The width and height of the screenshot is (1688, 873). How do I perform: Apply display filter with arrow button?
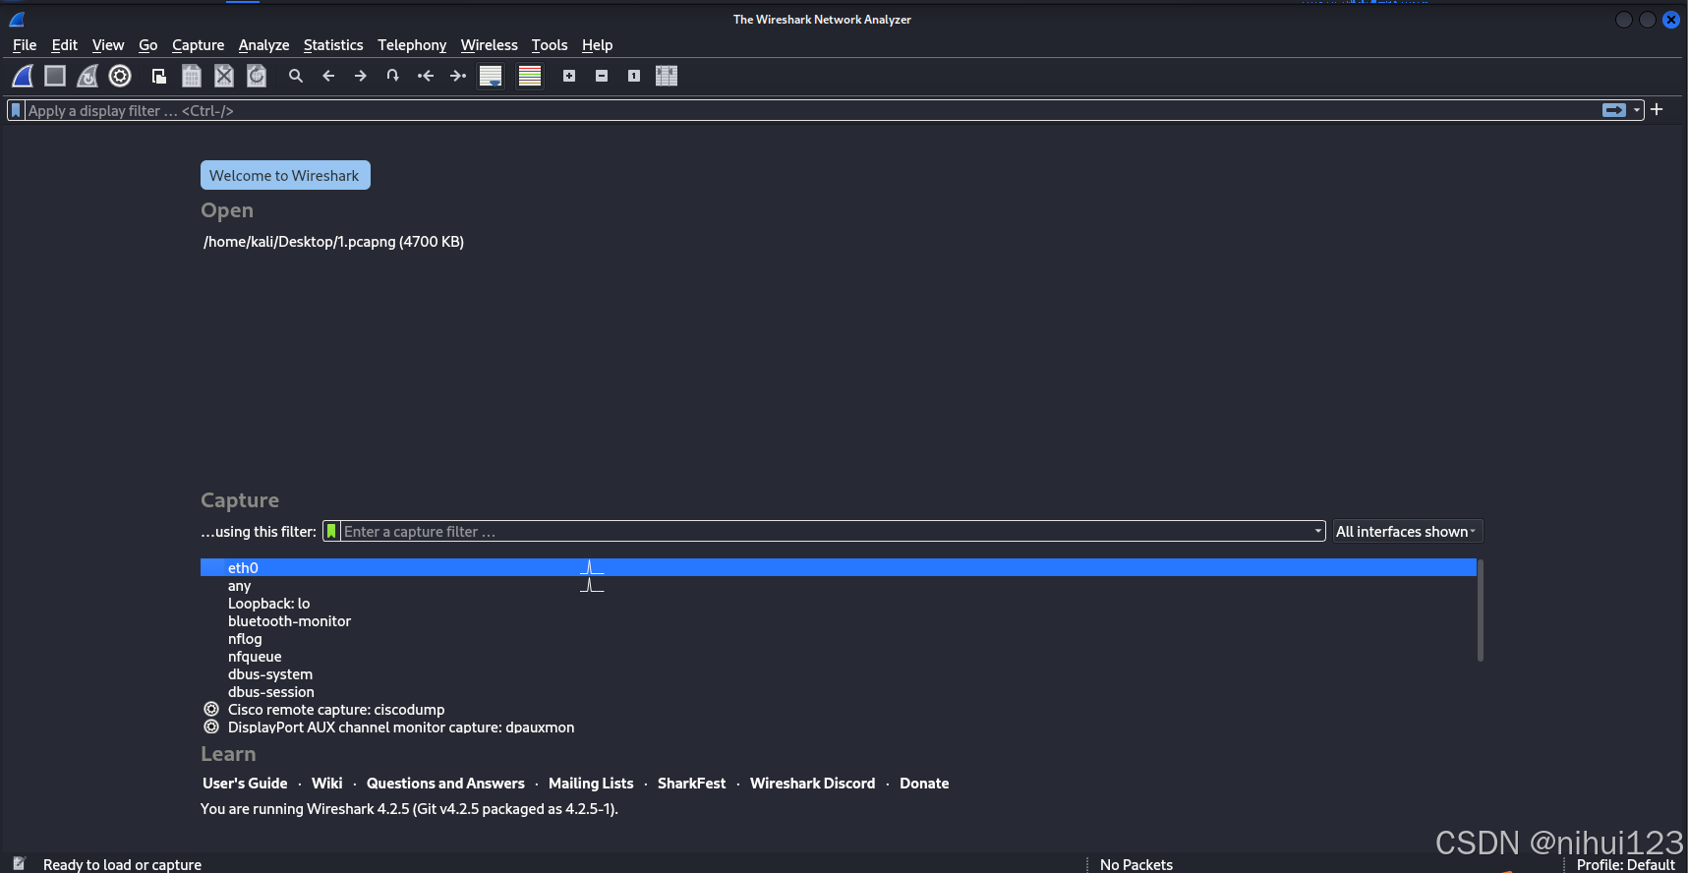coord(1614,110)
